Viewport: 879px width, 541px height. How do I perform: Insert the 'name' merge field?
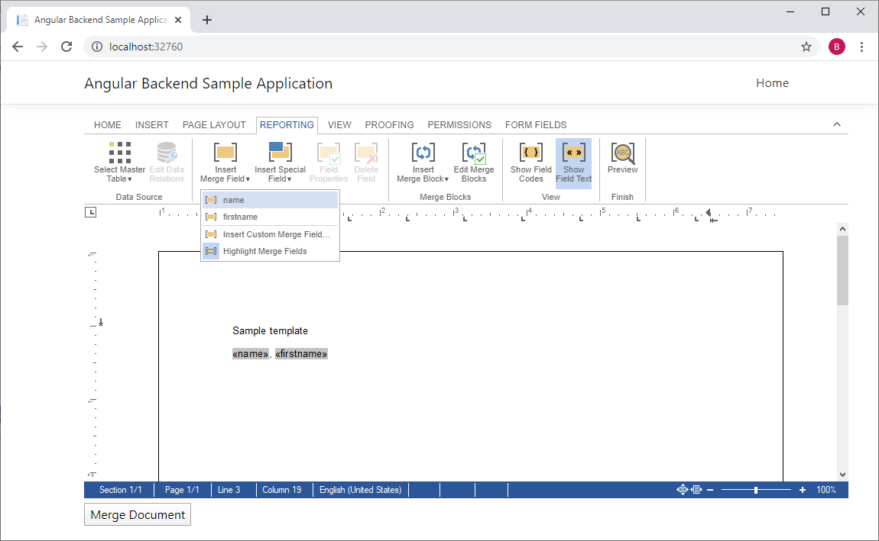[271, 200]
